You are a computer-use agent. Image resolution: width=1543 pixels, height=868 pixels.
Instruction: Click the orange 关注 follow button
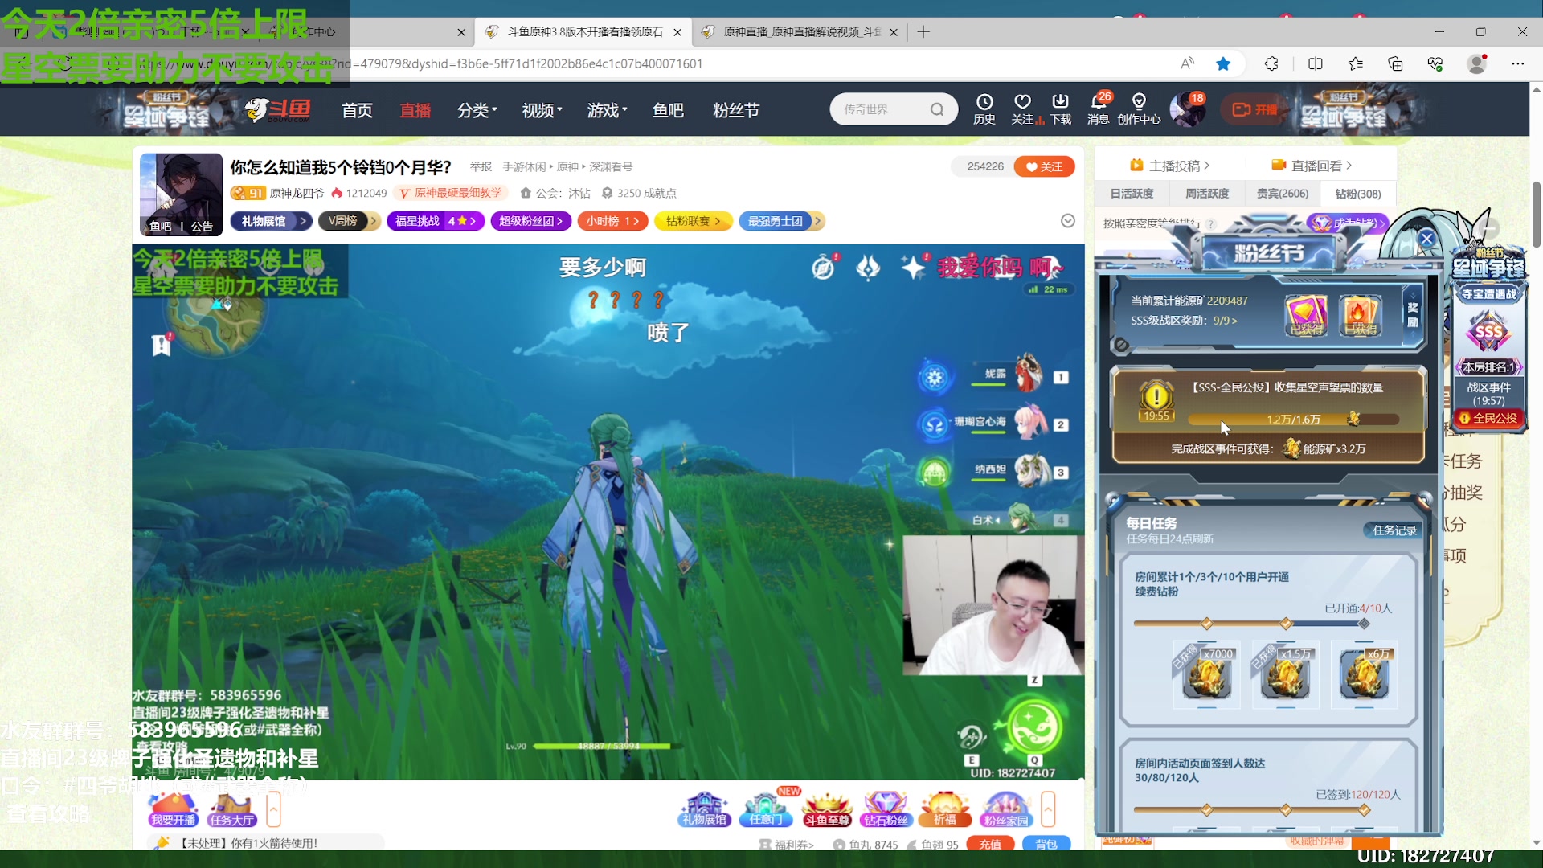(x=1045, y=166)
